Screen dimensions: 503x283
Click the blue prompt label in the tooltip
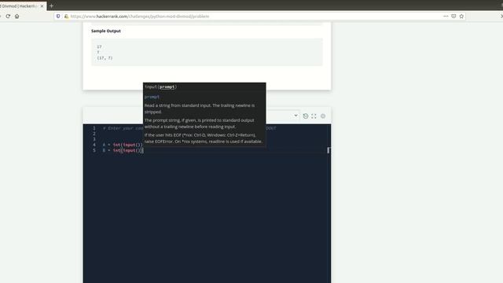coord(152,97)
